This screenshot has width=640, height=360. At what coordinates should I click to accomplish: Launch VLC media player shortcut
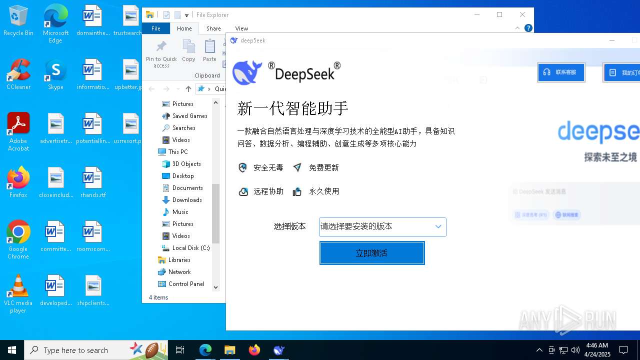[x=18, y=294]
